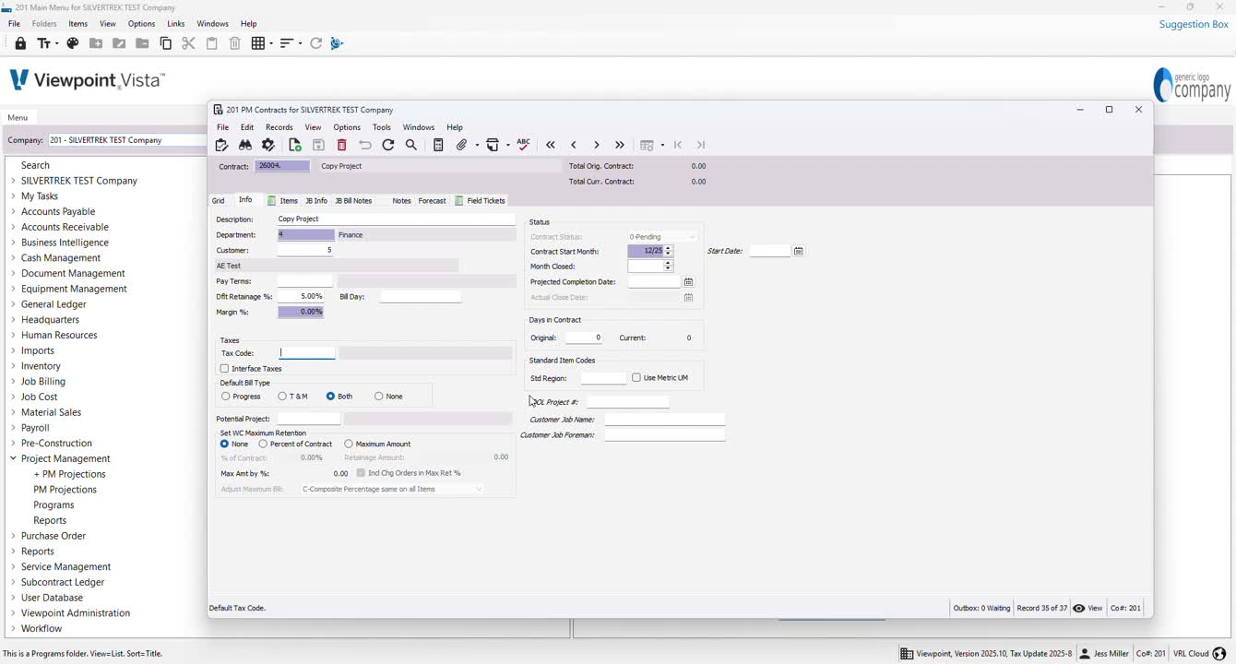Open Programs under Project Management
The width and height of the screenshot is (1236, 664).
click(53, 505)
